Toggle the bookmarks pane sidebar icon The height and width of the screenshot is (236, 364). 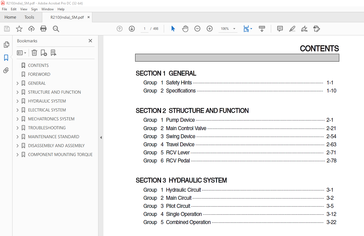6,58
